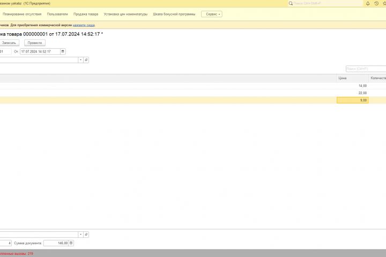The width and height of the screenshot is (386, 257).
Task: Click the red status text ending in 215
Action: tap(17, 253)
